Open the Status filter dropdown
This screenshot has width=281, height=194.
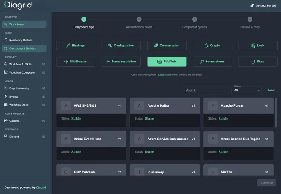click(x=246, y=90)
